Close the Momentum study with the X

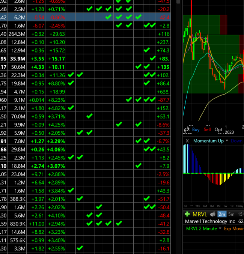point(187,141)
